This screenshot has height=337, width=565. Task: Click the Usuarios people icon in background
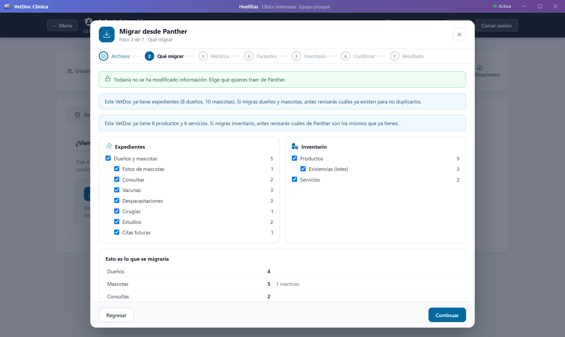pyautogui.click(x=70, y=71)
